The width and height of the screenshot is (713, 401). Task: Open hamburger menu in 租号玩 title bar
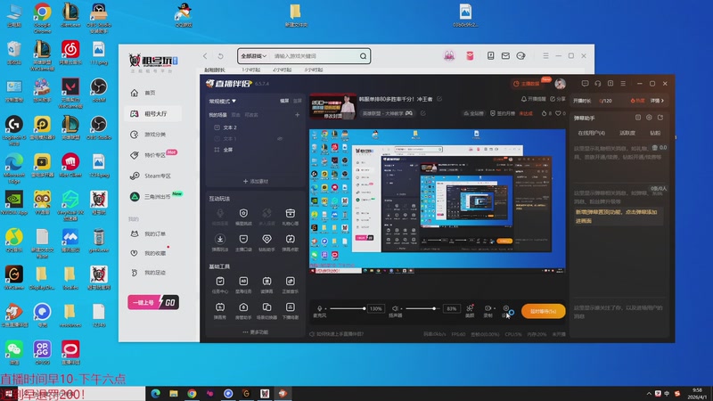pyautogui.click(x=545, y=55)
